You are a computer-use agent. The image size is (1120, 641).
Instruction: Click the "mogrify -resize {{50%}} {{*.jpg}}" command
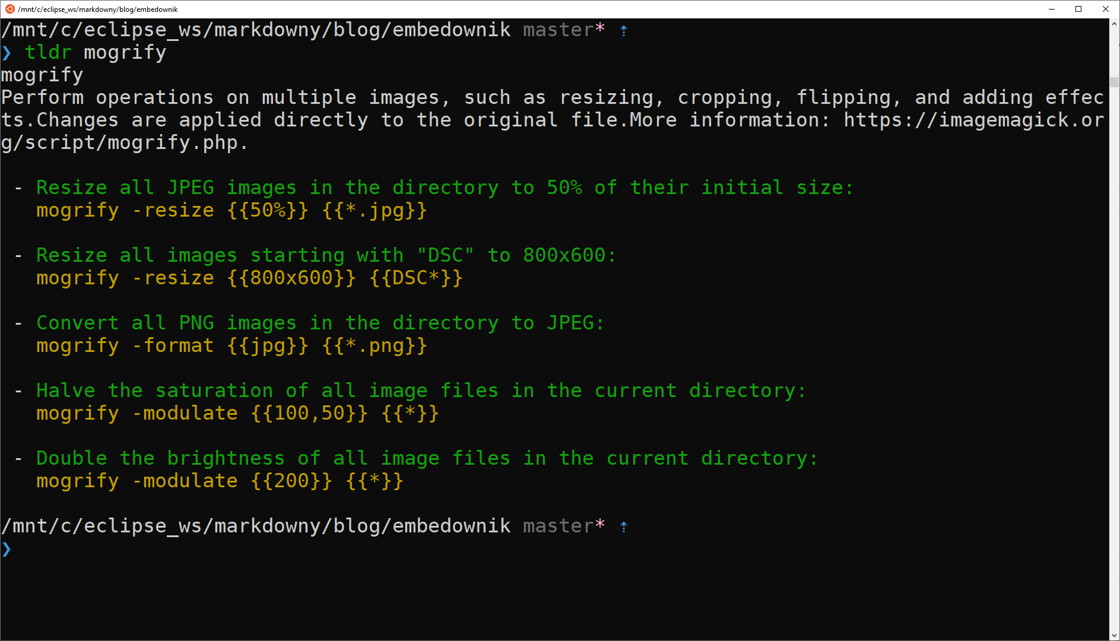231,211
